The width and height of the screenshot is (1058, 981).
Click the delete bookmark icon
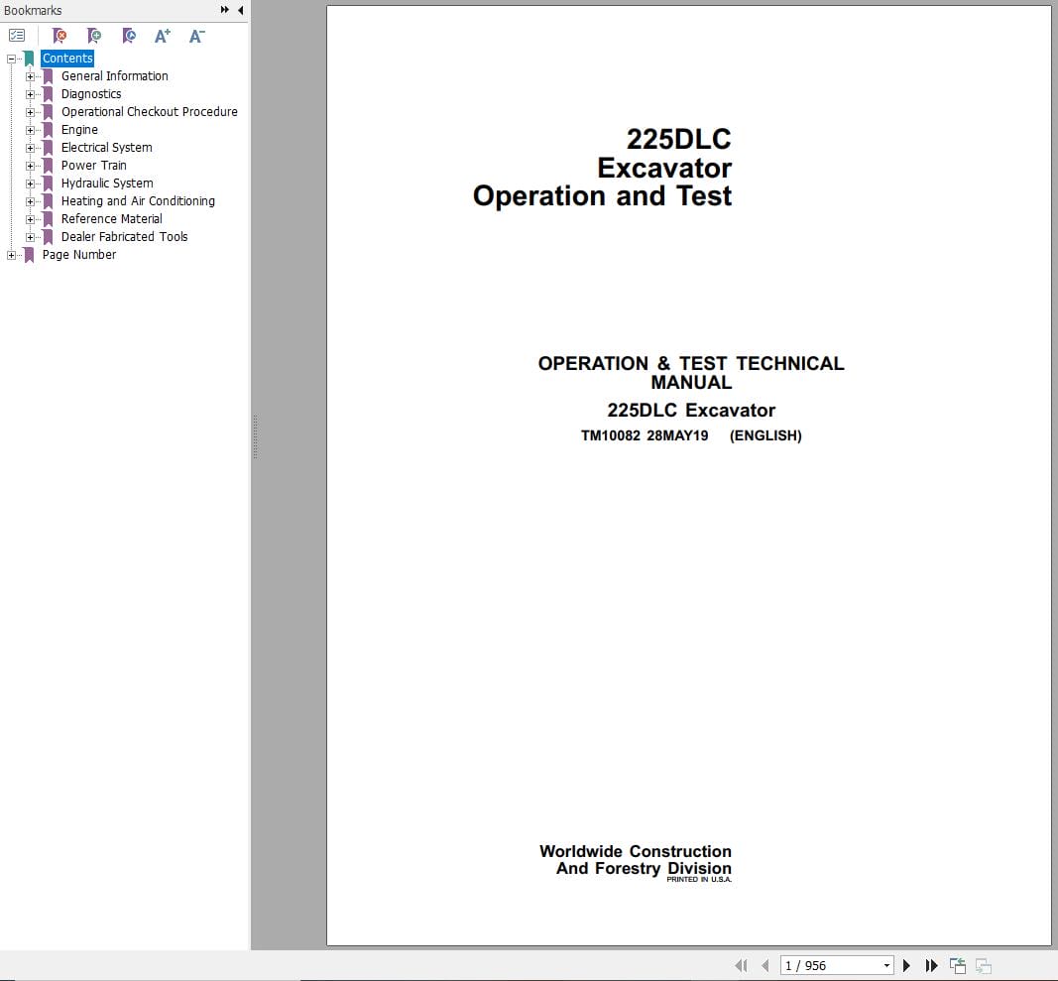tap(59, 36)
